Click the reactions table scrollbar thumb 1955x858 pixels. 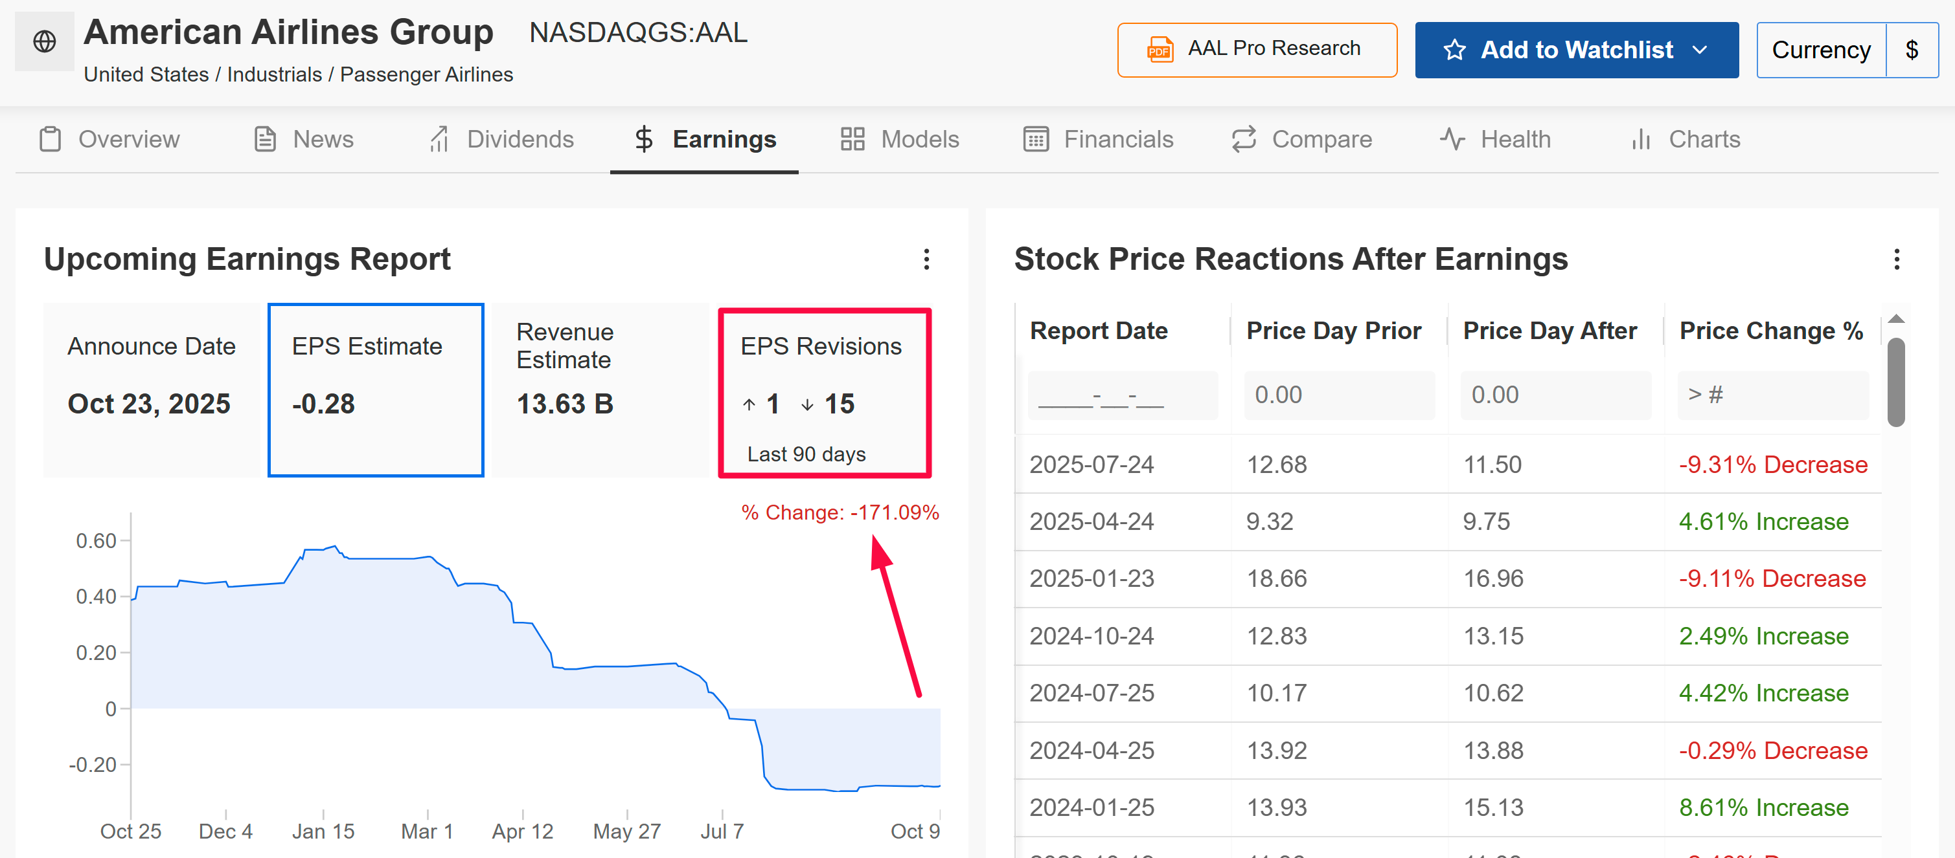click(1896, 382)
